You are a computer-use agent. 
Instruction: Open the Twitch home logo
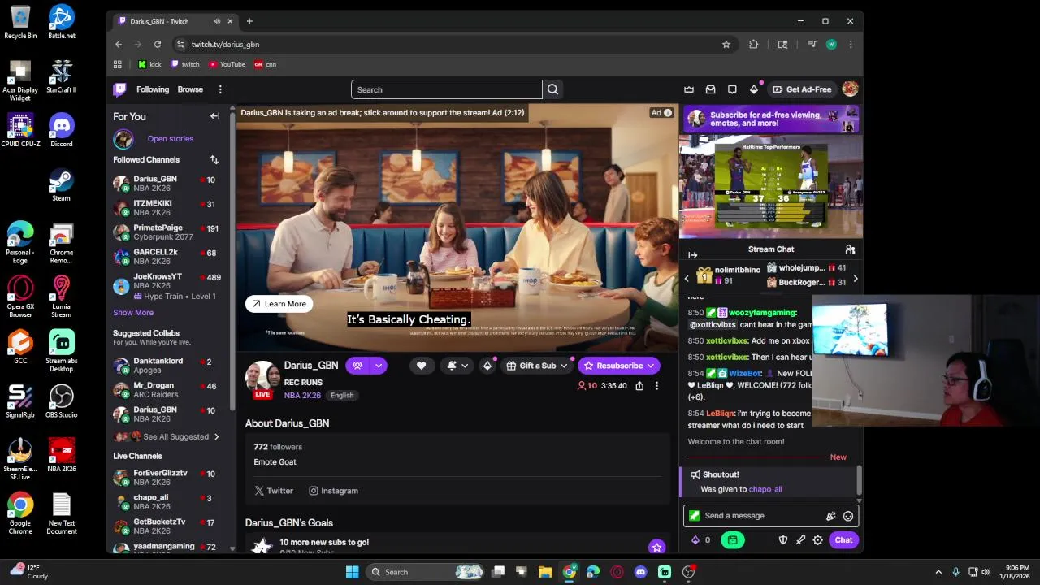pyautogui.click(x=119, y=89)
